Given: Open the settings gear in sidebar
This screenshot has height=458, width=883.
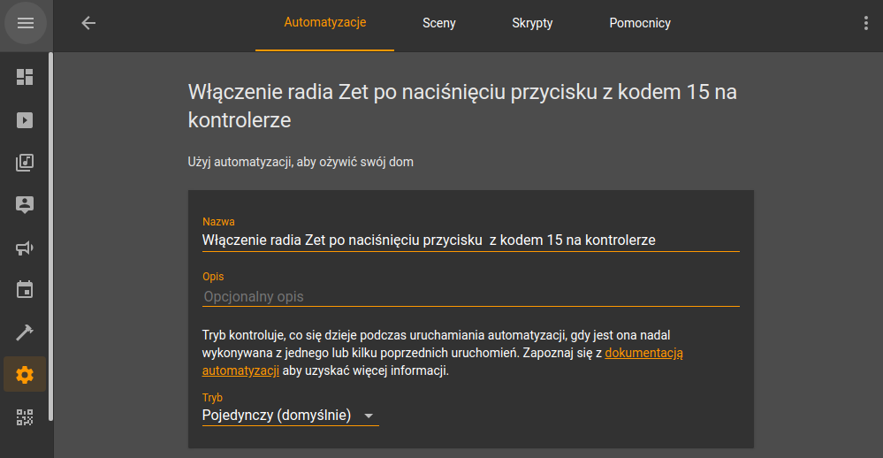Looking at the screenshot, I should pyautogui.click(x=25, y=375).
